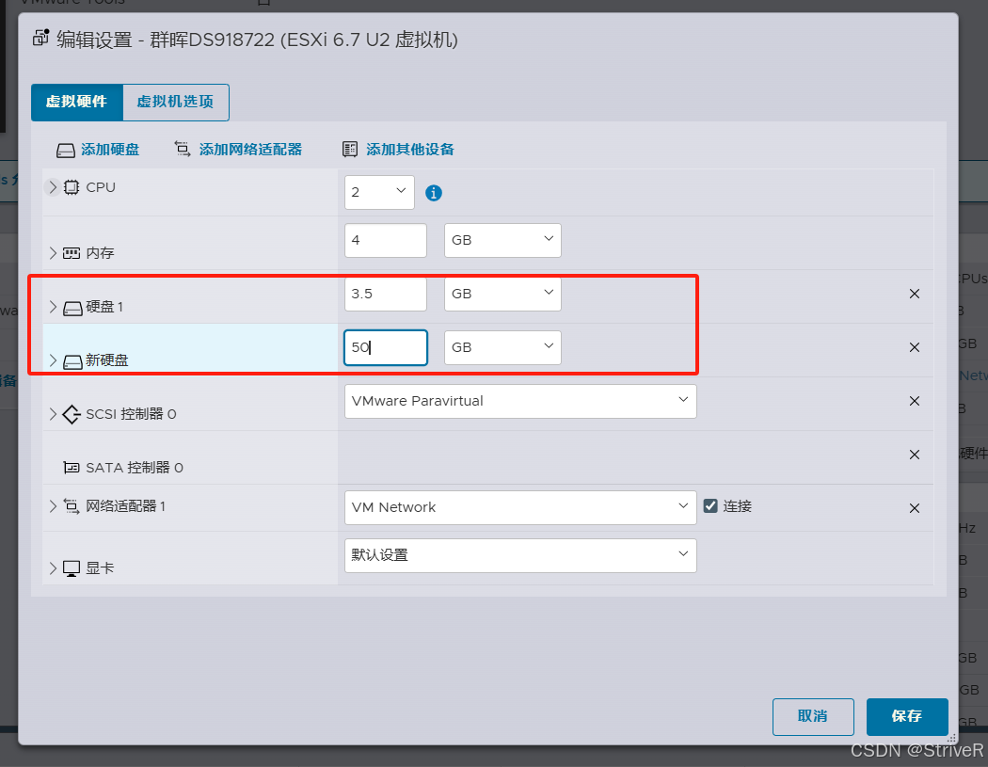Open the memory unit GB dropdown

502,240
